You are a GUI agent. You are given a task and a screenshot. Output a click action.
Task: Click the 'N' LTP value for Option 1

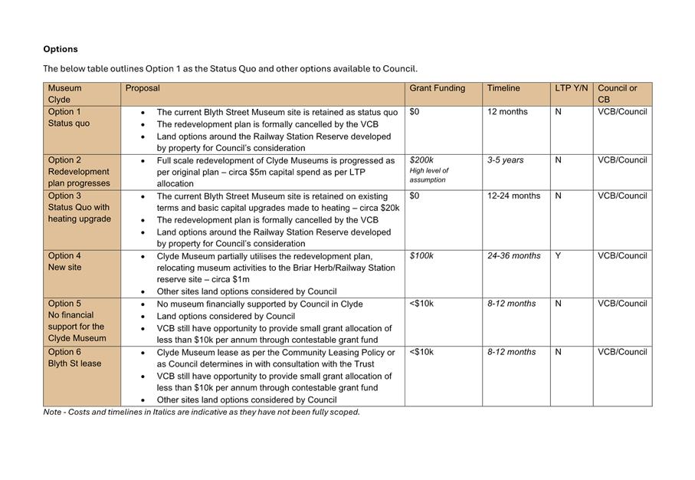point(558,112)
